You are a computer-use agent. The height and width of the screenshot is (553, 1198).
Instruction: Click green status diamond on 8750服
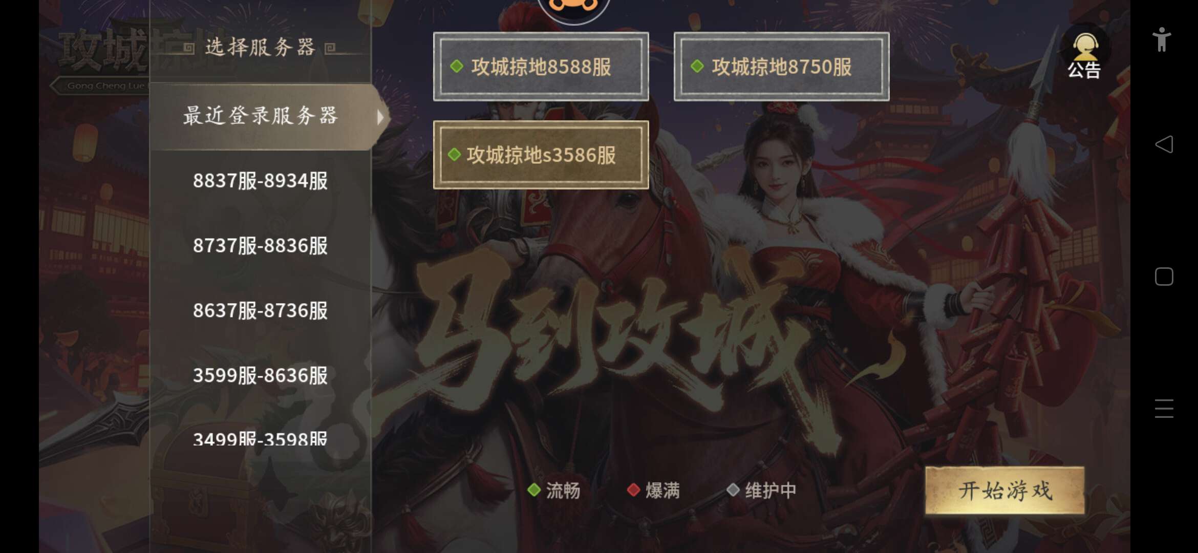pos(697,66)
